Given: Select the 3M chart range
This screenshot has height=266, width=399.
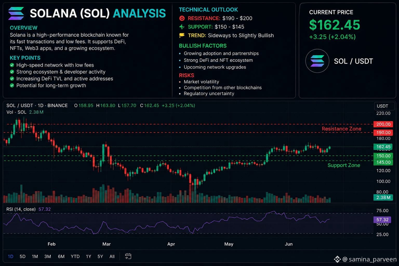Looking at the screenshot, I should coord(48,257).
